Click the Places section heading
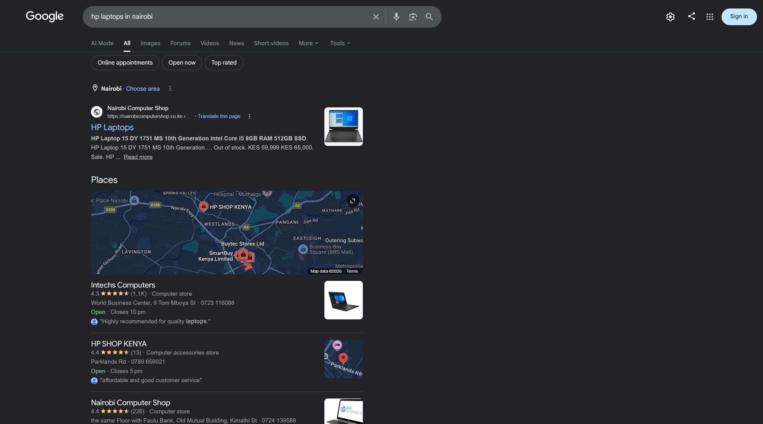This screenshot has height=424, width=763. (104, 180)
